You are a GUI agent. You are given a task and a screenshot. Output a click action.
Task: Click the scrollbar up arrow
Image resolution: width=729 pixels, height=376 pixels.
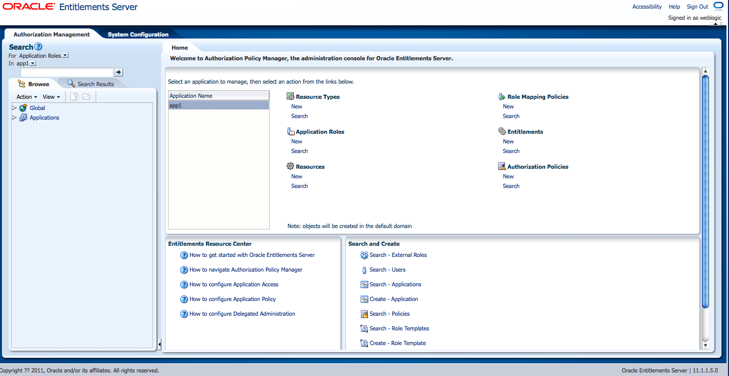(706, 71)
